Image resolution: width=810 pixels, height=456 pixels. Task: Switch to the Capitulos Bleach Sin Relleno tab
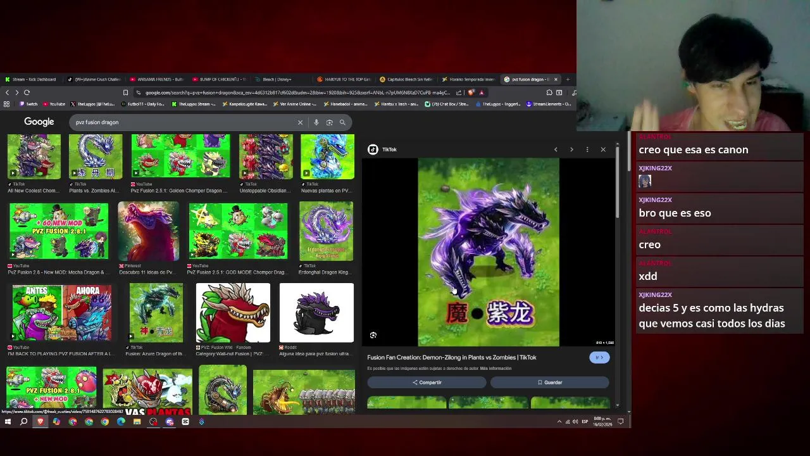[407, 79]
